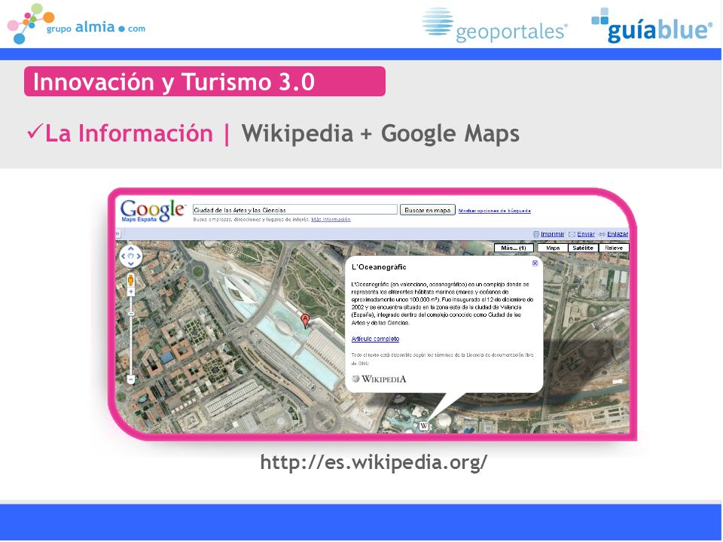Open the Más información link
Viewport: 723px width, 542px height.
(331, 219)
